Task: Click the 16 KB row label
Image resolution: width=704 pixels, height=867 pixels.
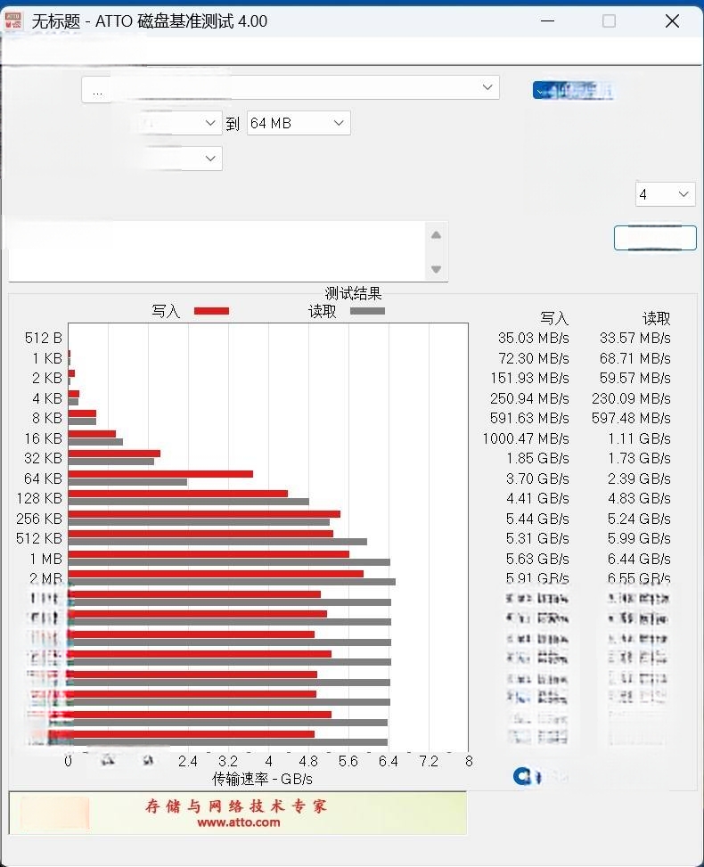Action: click(x=43, y=438)
